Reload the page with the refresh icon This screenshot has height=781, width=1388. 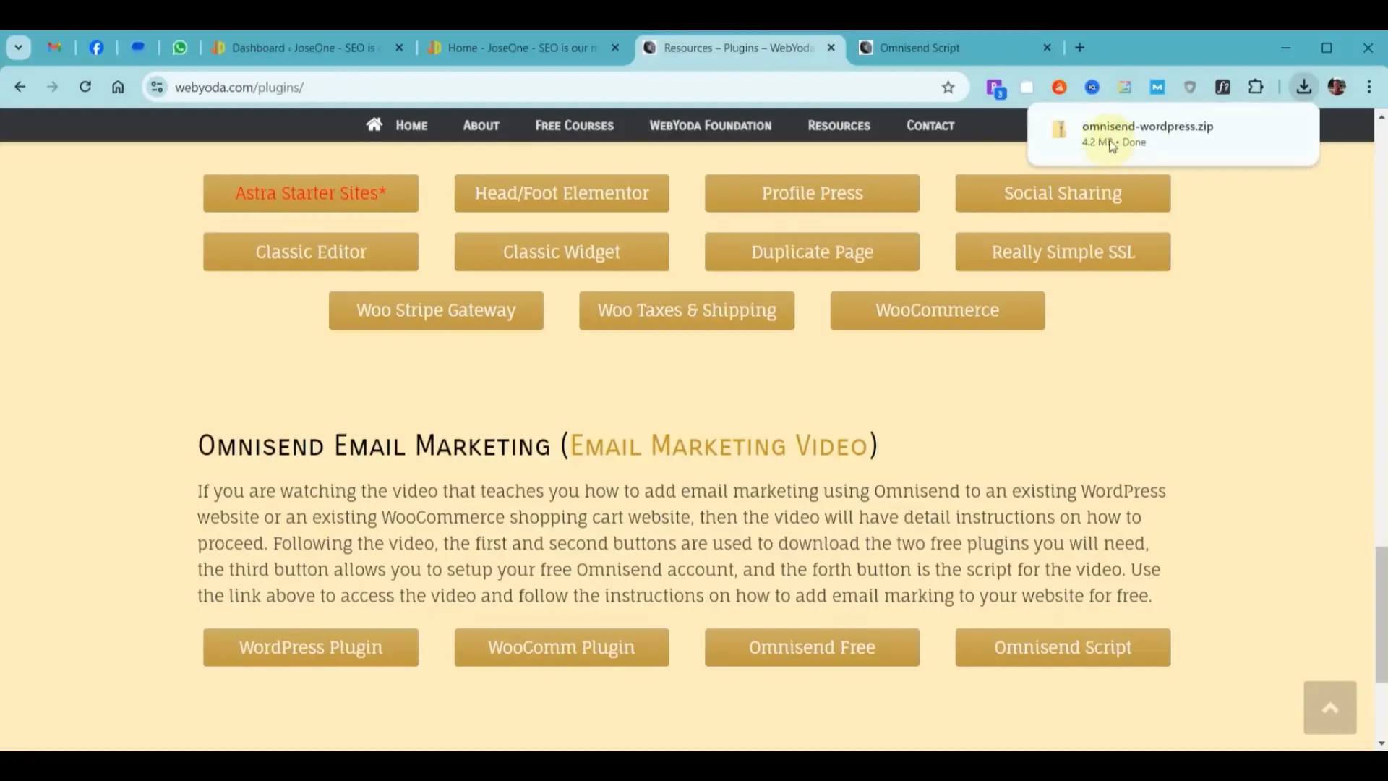[85, 87]
